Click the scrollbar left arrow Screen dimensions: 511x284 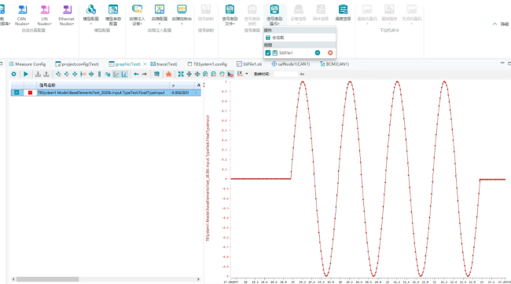pyautogui.click(x=13, y=279)
